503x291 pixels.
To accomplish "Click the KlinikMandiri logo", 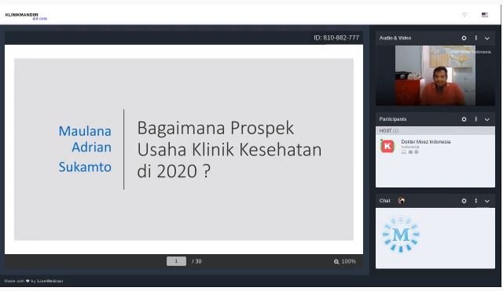I will click(x=26, y=16).
